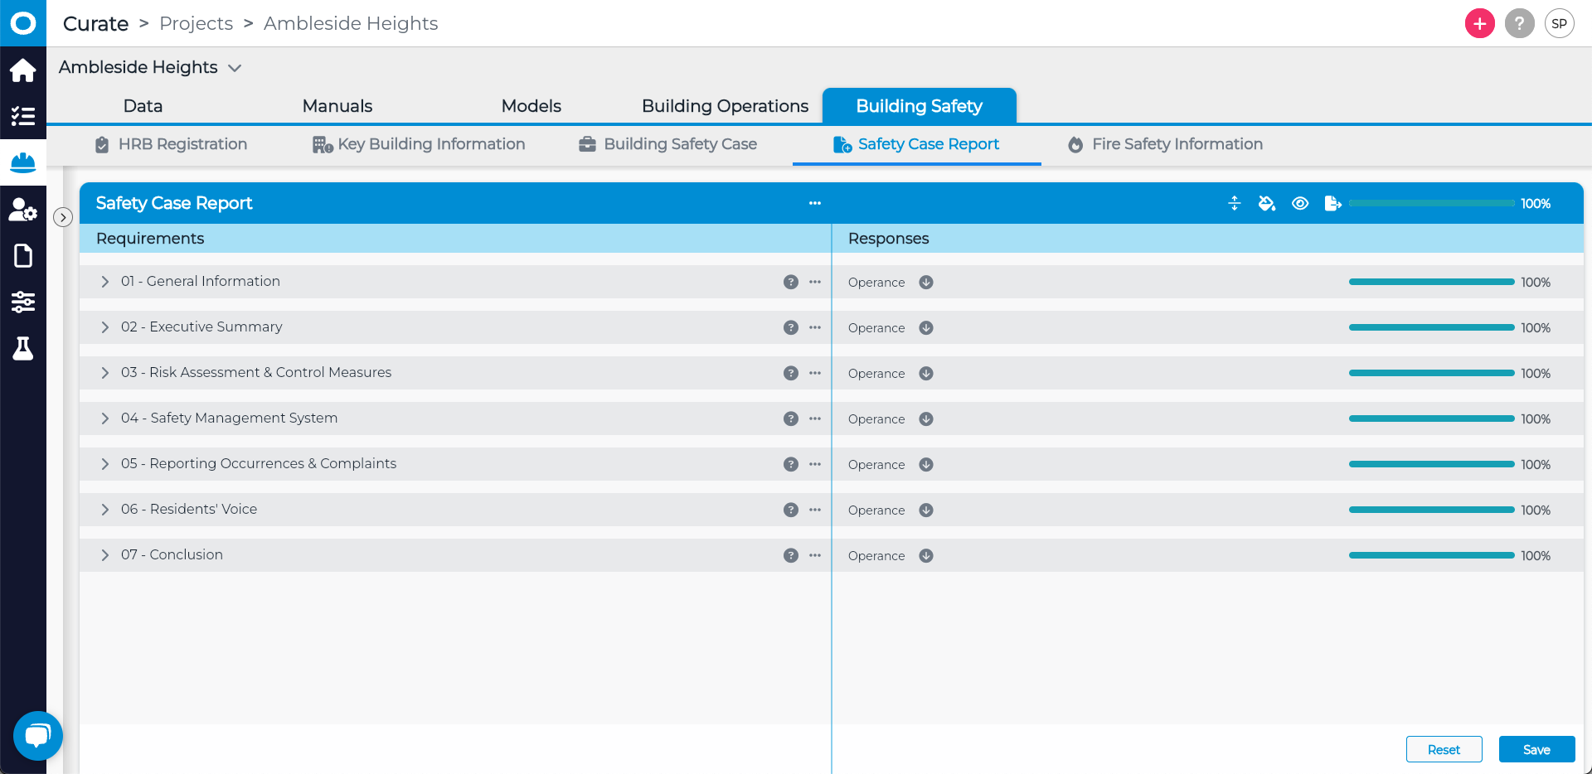1592x774 pixels.
Task: Click the Reset button
Action: coord(1444,749)
